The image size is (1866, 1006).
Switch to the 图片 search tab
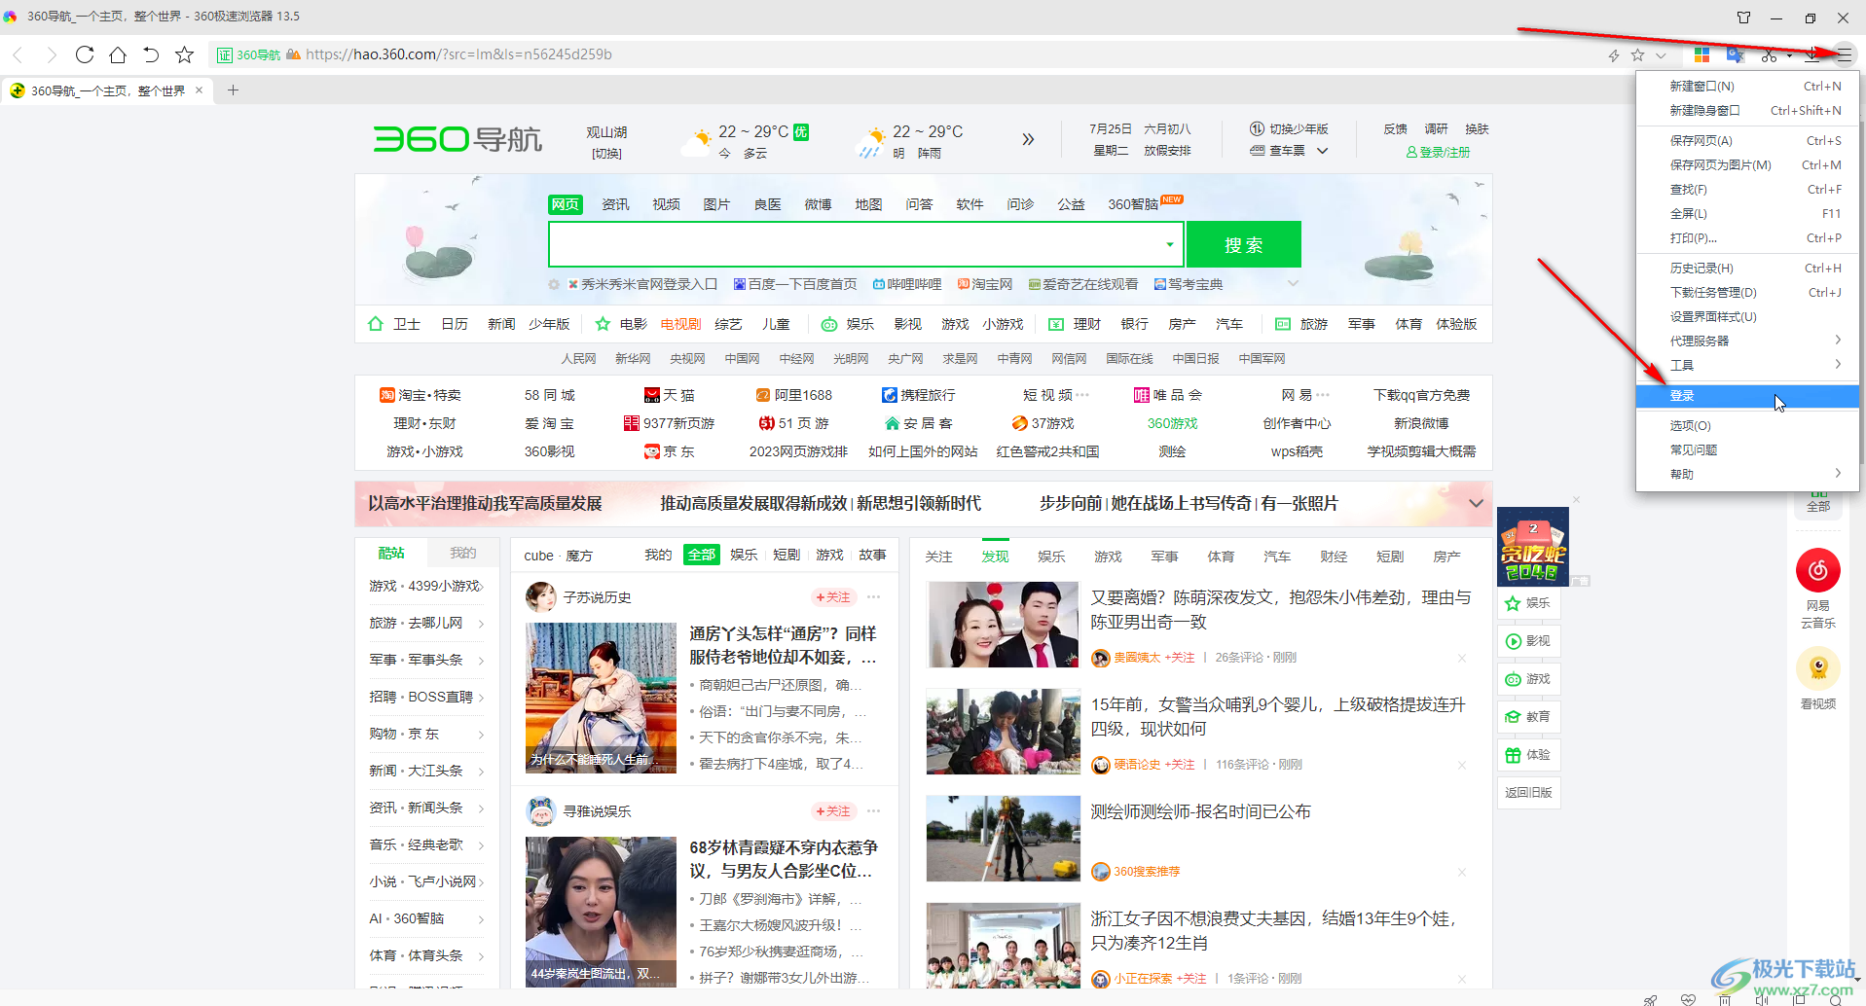click(x=716, y=204)
